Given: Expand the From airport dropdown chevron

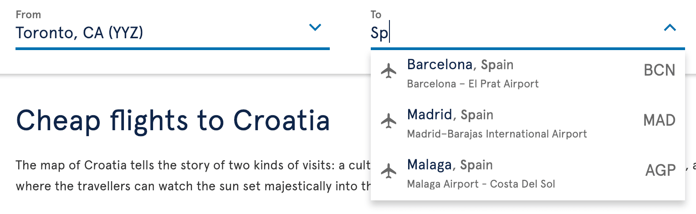Looking at the screenshot, I should (x=315, y=28).
